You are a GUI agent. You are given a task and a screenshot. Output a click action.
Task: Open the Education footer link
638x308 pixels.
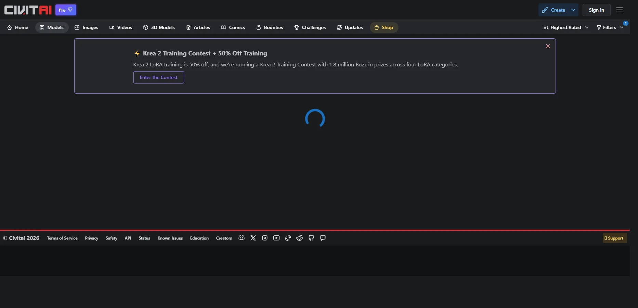(x=199, y=238)
